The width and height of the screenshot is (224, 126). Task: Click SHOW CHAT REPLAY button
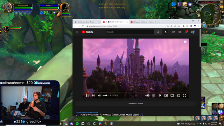coord(136,104)
